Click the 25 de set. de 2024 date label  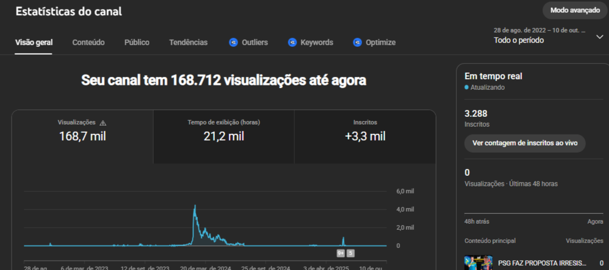266,268
